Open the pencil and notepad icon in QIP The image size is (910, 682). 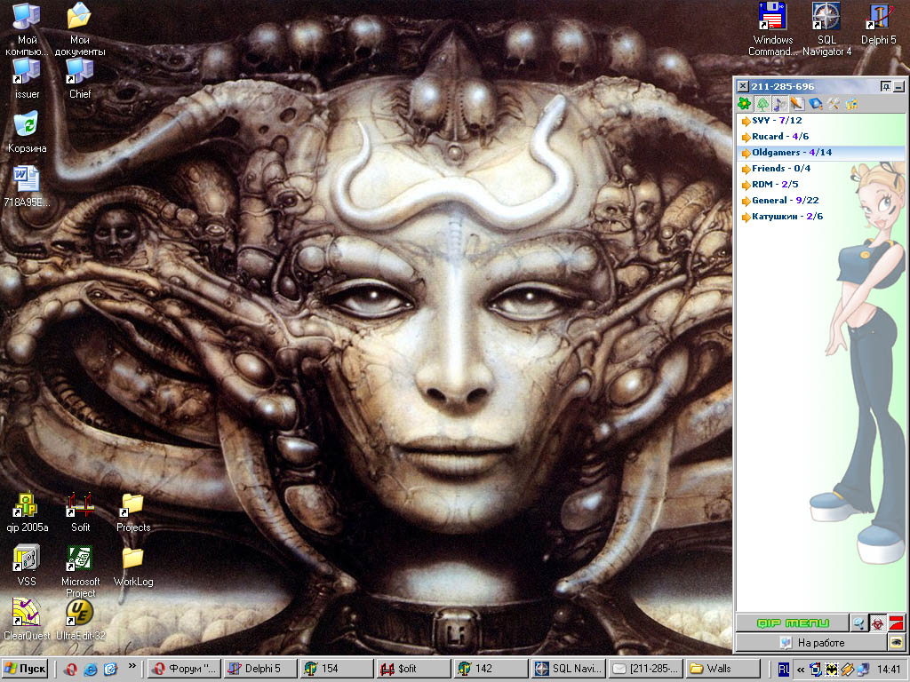[x=796, y=104]
